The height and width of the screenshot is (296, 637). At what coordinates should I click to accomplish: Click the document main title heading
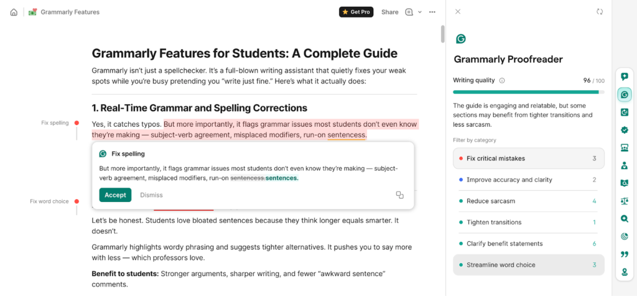244,53
